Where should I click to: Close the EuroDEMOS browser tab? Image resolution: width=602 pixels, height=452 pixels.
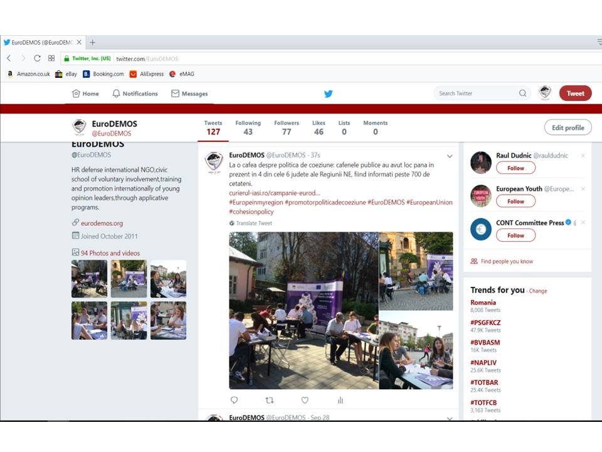[79, 42]
